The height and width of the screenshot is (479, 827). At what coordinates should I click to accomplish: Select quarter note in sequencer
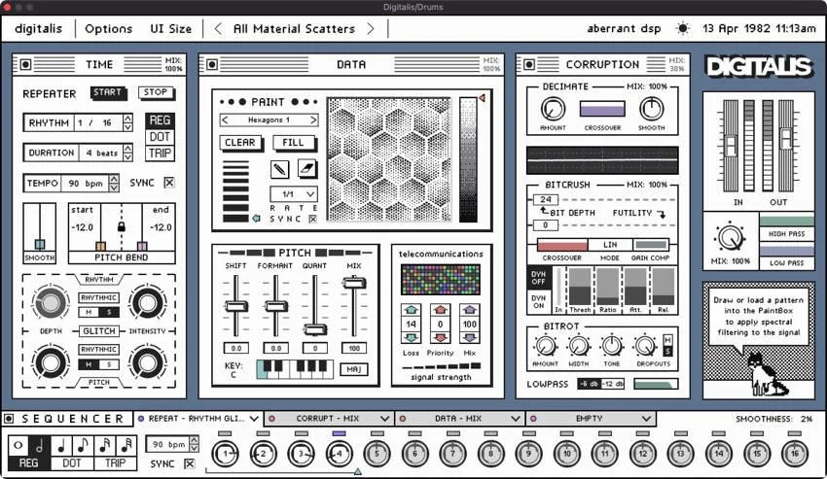(61, 445)
